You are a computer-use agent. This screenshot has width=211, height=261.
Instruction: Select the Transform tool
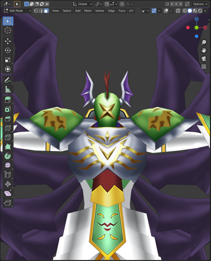click(x=8, y=69)
